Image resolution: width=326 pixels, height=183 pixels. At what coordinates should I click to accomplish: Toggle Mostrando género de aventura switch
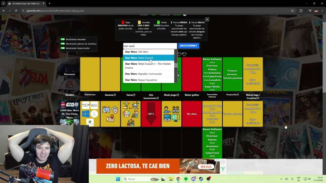[x=62, y=44]
